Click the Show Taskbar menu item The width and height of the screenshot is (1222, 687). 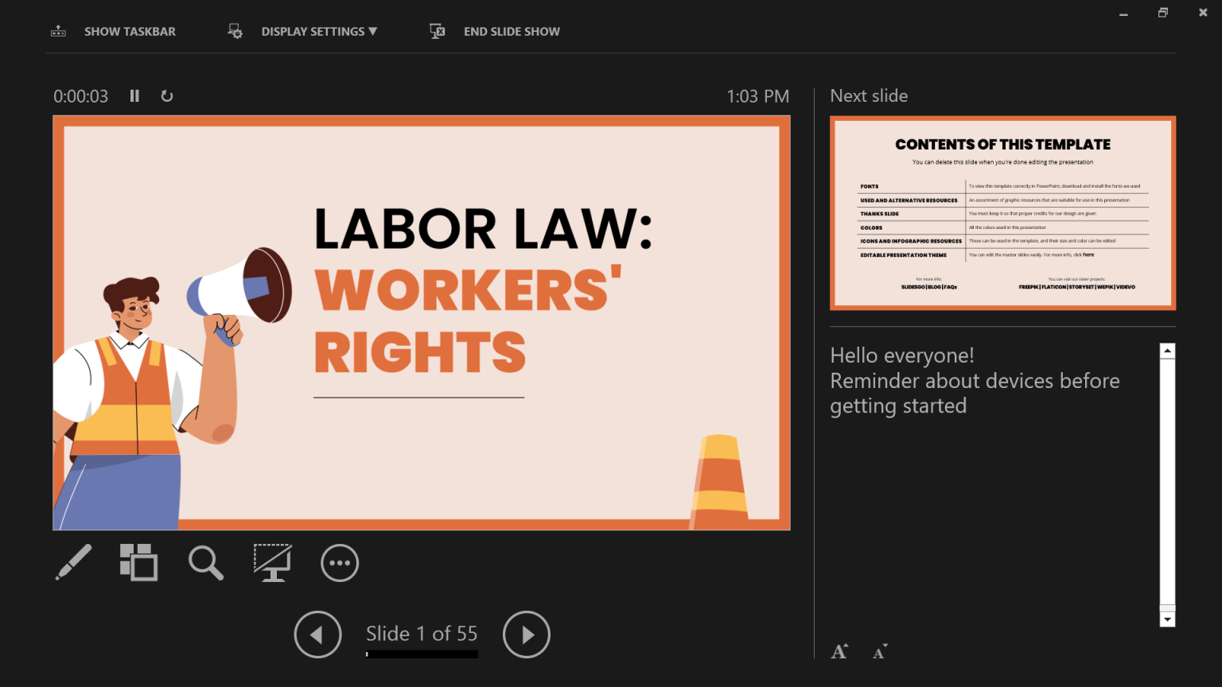130,31
